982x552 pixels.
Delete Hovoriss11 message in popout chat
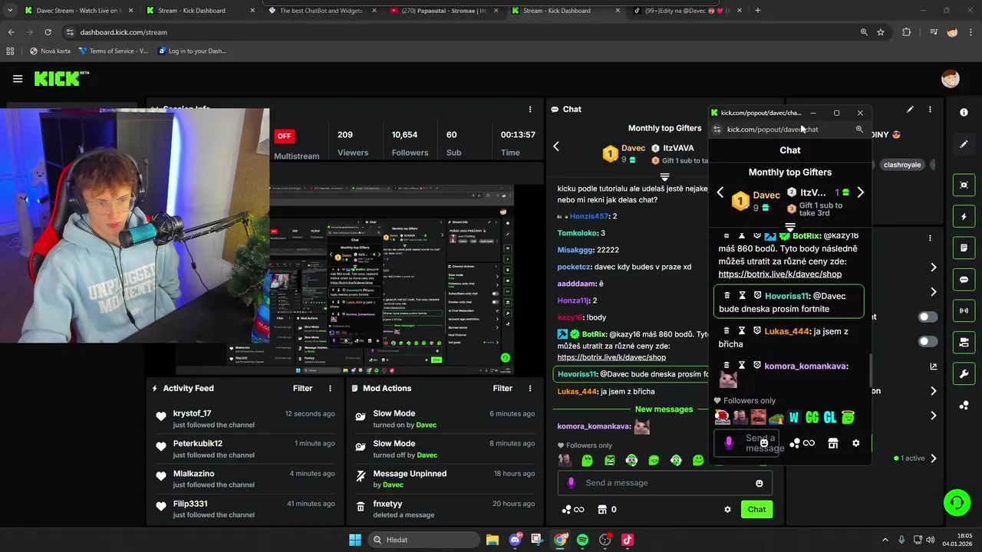coord(727,295)
